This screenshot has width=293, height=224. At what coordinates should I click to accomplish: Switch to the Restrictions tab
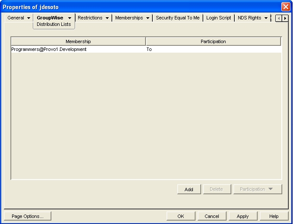[90, 18]
